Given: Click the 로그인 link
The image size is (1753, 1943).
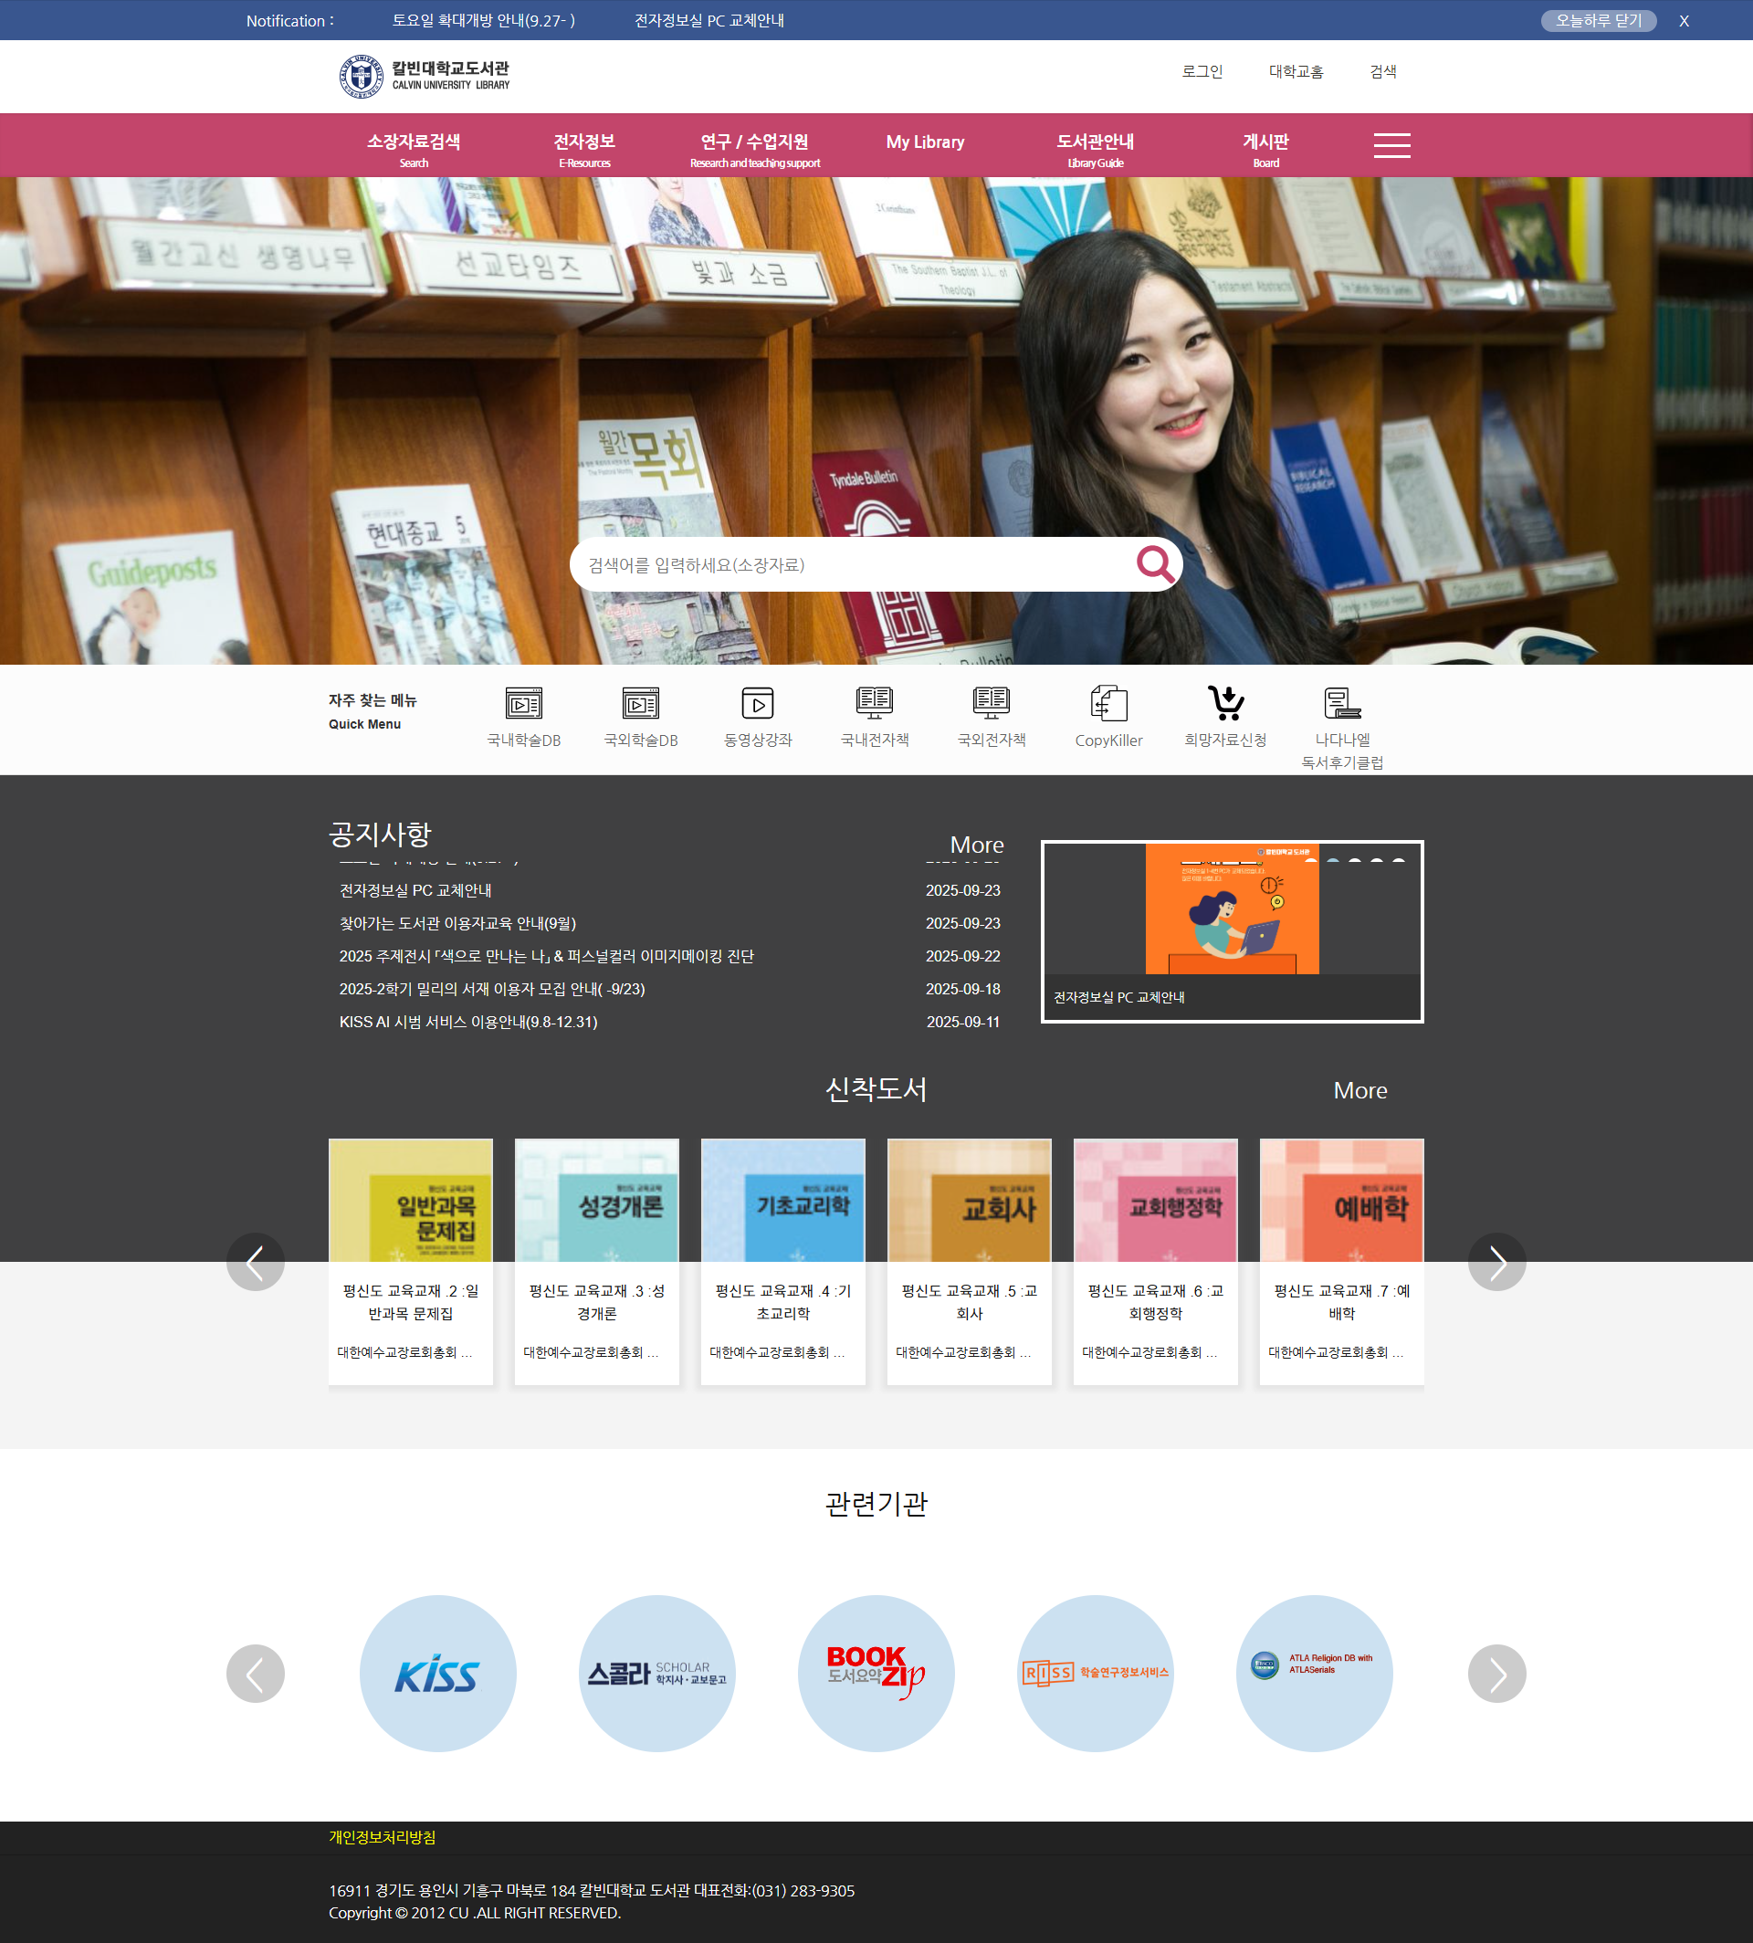Looking at the screenshot, I should [x=1202, y=71].
